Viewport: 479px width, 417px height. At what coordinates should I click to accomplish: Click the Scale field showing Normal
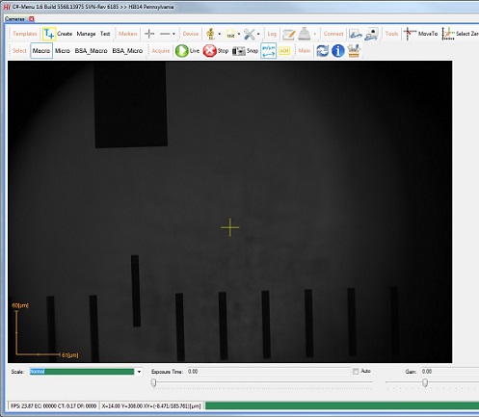click(x=82, y=372)
